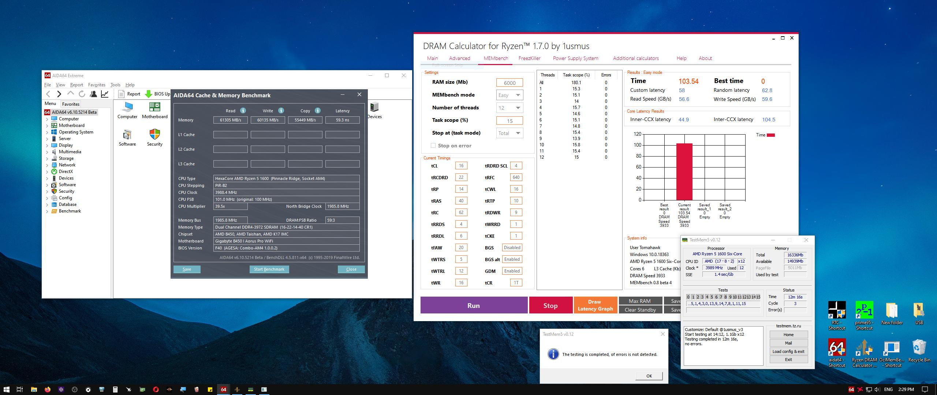Toggle the Stop on error checkbox
The width and height of the screenshot is (937, 395).
pyautogui.click(x=433, y=146)
